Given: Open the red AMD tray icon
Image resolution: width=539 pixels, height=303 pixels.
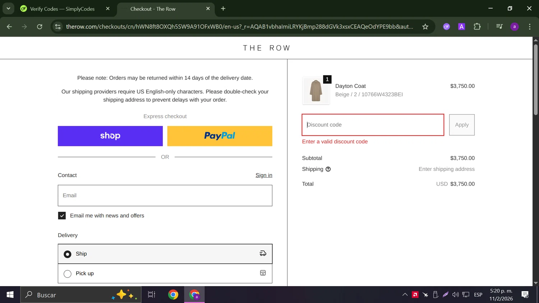Looking at the screenshot, I should click(415, 295).
